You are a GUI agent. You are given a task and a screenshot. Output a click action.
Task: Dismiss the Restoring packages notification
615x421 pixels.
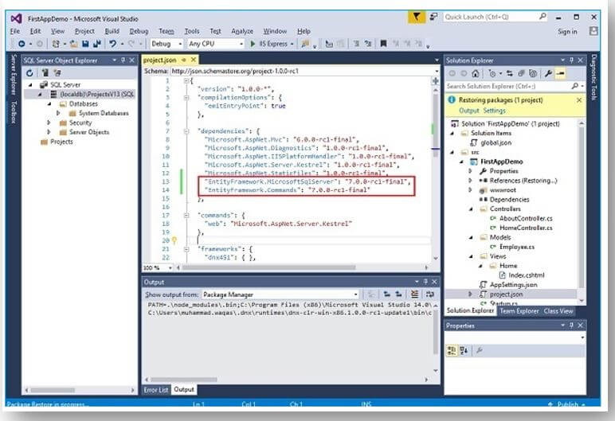(579, 100)
